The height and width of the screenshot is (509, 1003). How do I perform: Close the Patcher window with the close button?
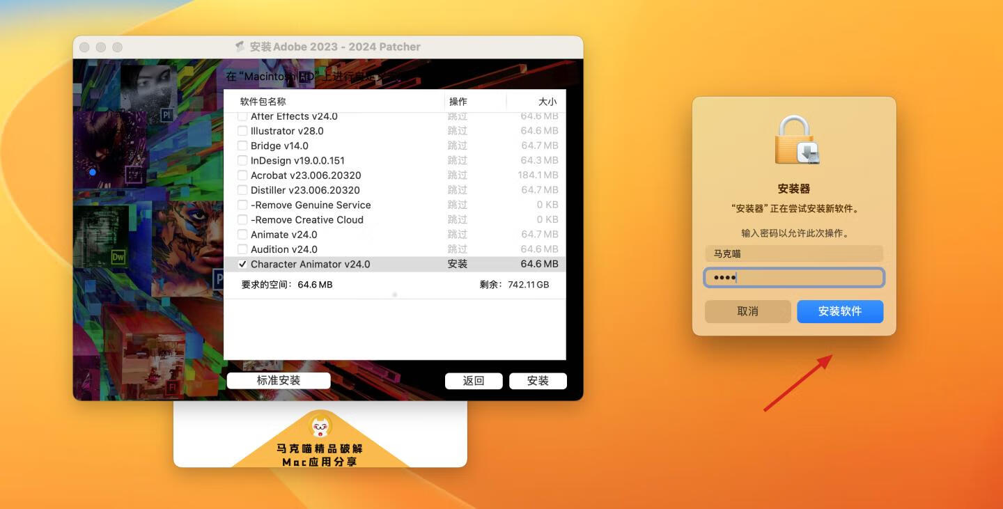[84, 47]
